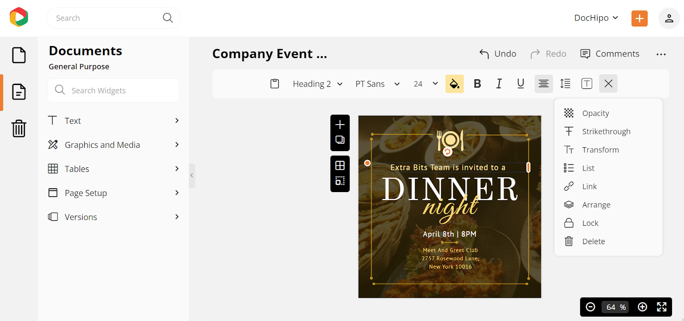Open the blank page icon in left rail
Viewport: 684px width, 321px height.
click(19, 55)
